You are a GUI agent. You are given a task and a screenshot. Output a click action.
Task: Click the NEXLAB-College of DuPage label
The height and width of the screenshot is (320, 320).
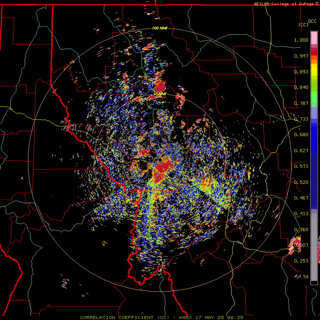tap(284, 4)
